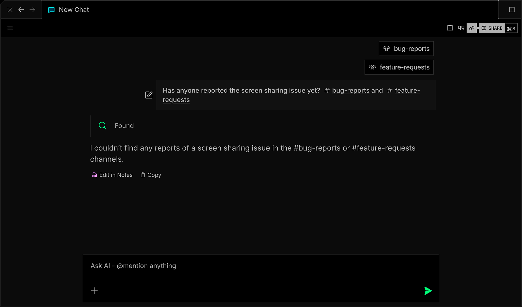Edit the sent message with pencil icon
This screenshot has width=522, height=307.
click(x=149, y=95)
